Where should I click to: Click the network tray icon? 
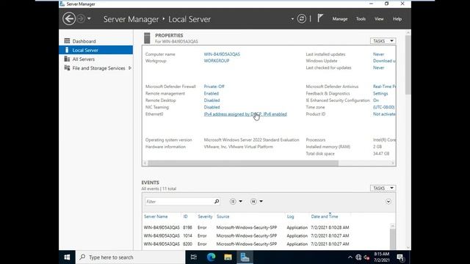[x=358, y=257]
